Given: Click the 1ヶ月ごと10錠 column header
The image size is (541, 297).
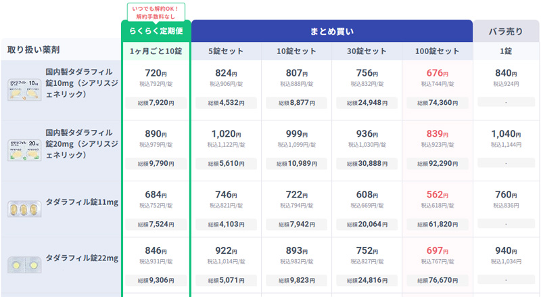Looking at the screenshot, I should [x=156, y=50].
